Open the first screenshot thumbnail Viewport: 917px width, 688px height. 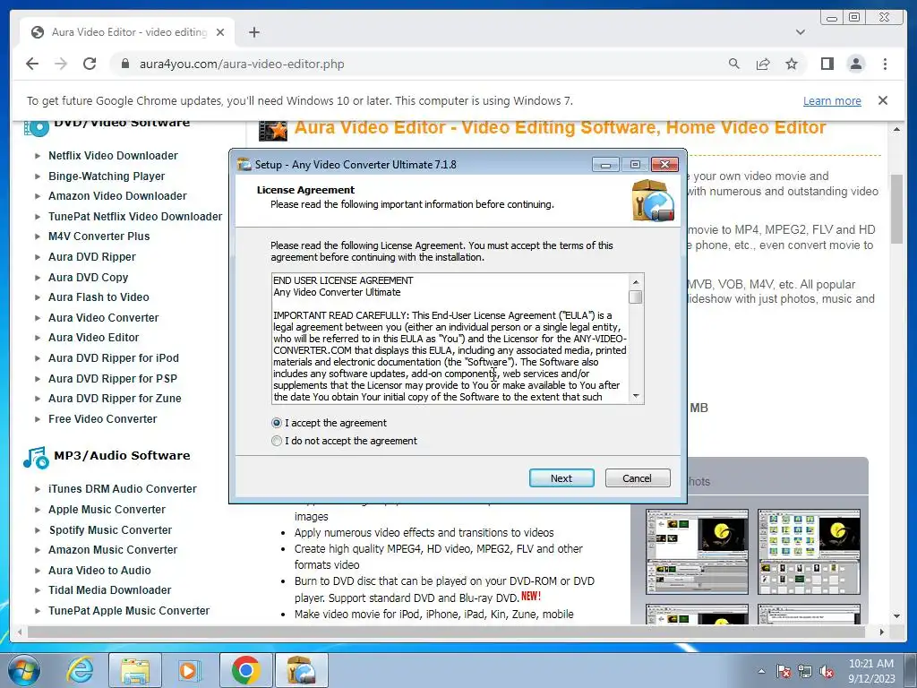pyautogui.click(x=697, y=552)
